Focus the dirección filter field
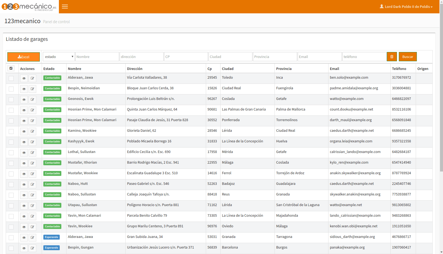This screenshot has height=254, width=443. [x=141, y=57]
